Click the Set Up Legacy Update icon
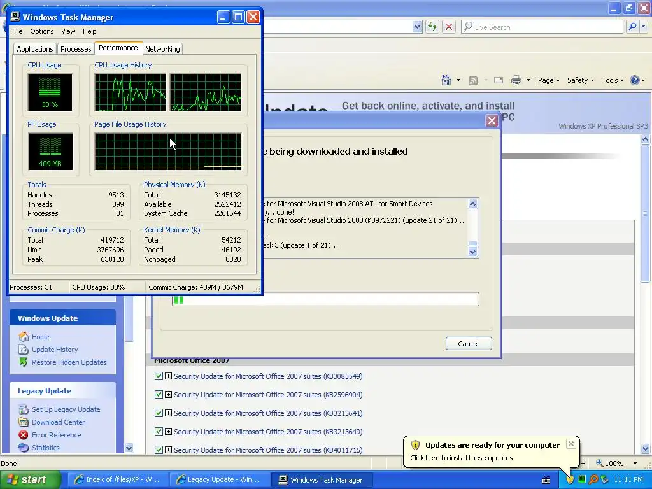This screenshot has height=489, width=652. [x=24, y=409]
